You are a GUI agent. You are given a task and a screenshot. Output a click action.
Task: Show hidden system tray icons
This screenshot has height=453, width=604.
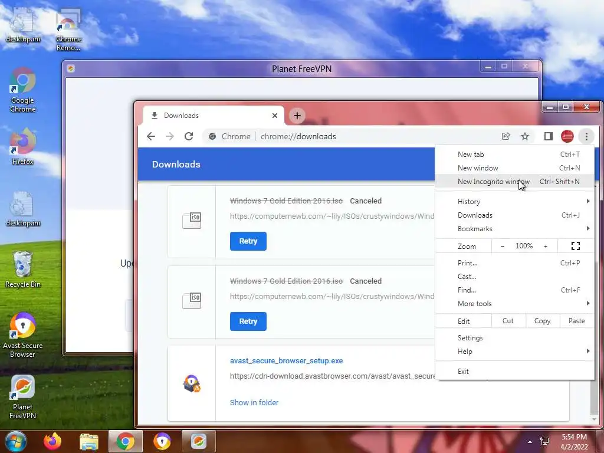530,442
